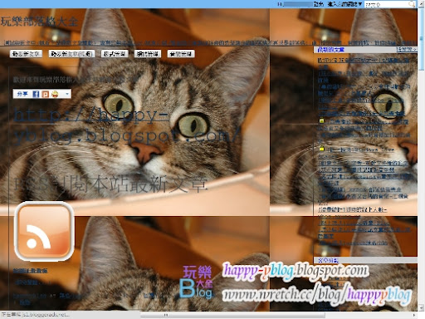Open the dropdown menu beside 登出 in the top bar
The image size is (425, 319).
tap(344, 4)
